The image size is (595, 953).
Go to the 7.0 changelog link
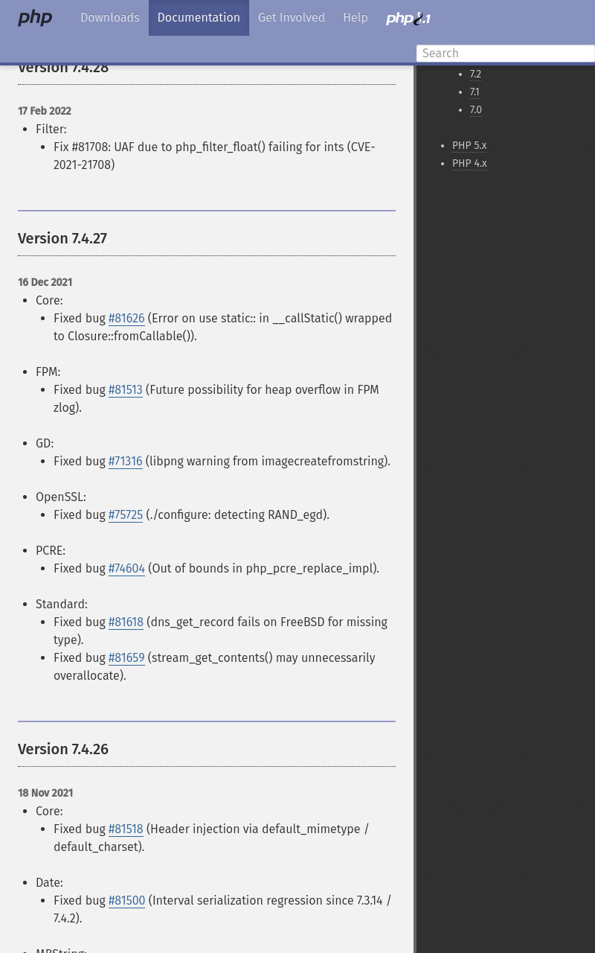point(475,110)
